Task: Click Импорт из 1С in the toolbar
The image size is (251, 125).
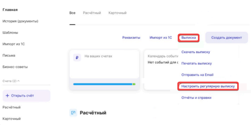Action: pos(161,38)
